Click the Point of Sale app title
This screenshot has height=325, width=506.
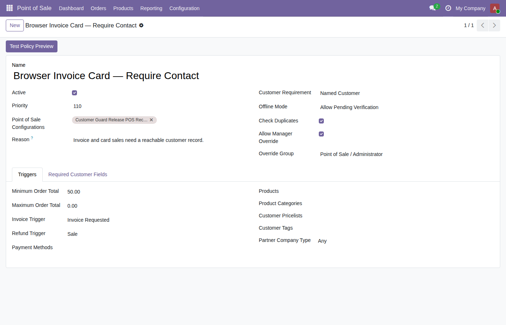click(x=34, y=8)
